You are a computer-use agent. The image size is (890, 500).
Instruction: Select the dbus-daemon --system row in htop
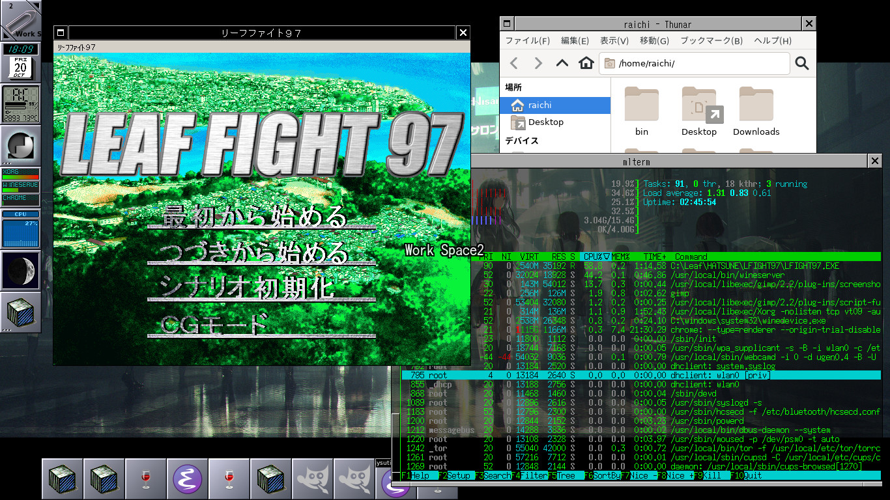(641, 430)
